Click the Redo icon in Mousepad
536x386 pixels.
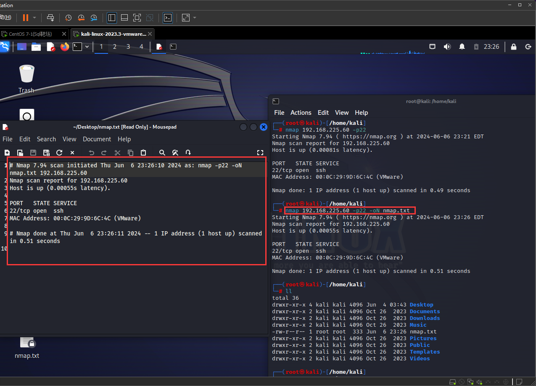(x=104, y=153)
